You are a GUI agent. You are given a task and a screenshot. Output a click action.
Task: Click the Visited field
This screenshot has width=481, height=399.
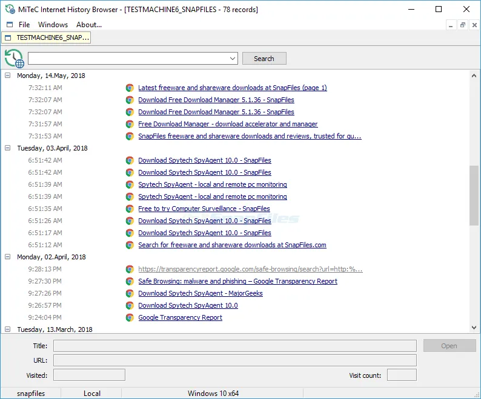pyautogui.click(x=89, y=375)
